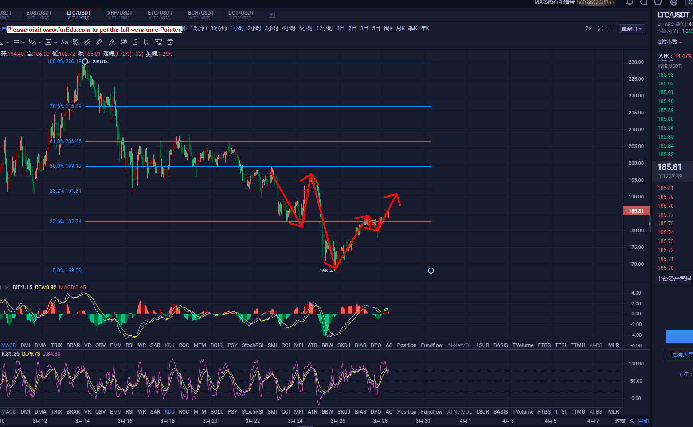Toggle logarithmic scale 对数 option
Image resolution: width=693 pixels, height=427 pixels.
pos(620,421)
